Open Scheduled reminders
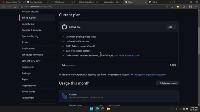 click(x=32, y=55)
